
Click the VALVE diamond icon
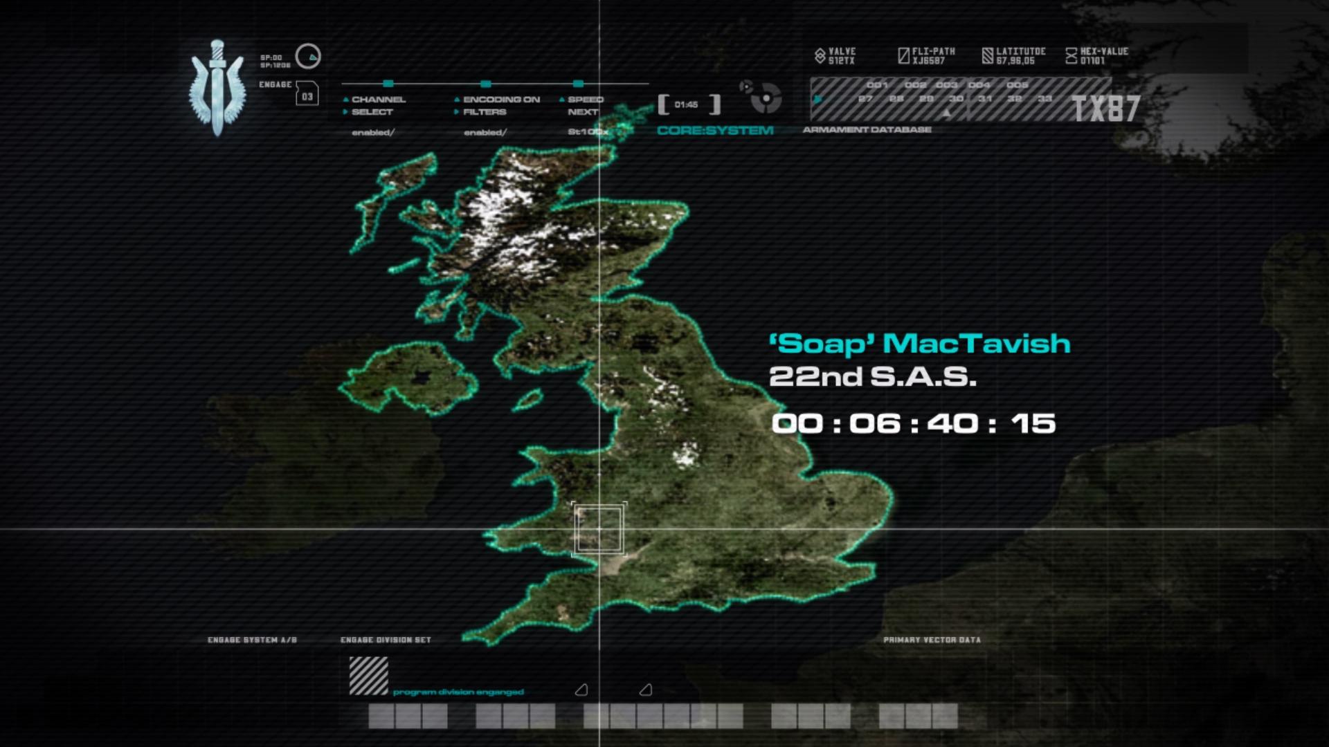(x=820, y=56)
